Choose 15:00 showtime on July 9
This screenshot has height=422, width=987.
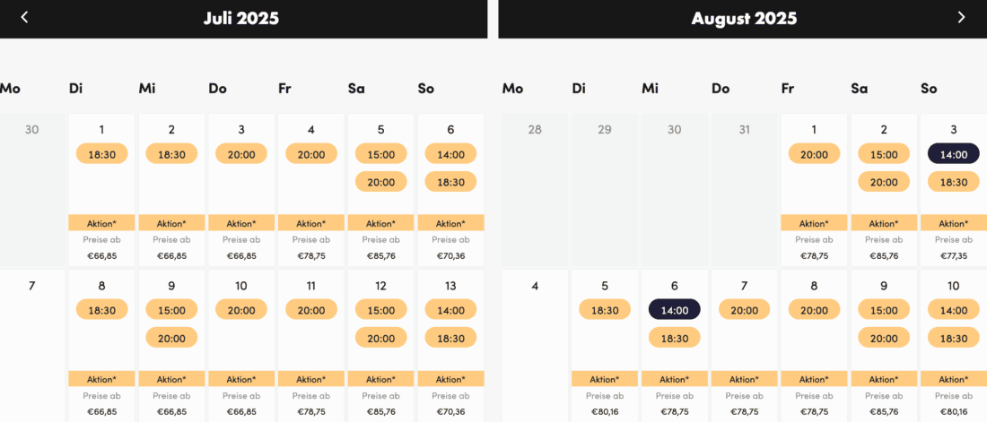click(171, 310)
